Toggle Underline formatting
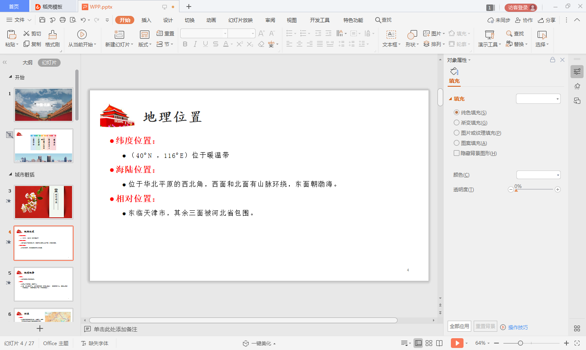Screen dimensions: 586x350 point(206,44)
